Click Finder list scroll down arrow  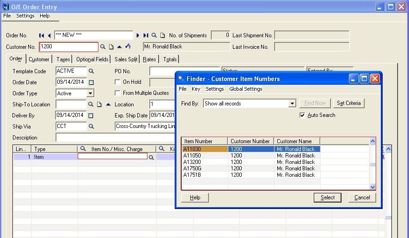click(x=372, y=187)
